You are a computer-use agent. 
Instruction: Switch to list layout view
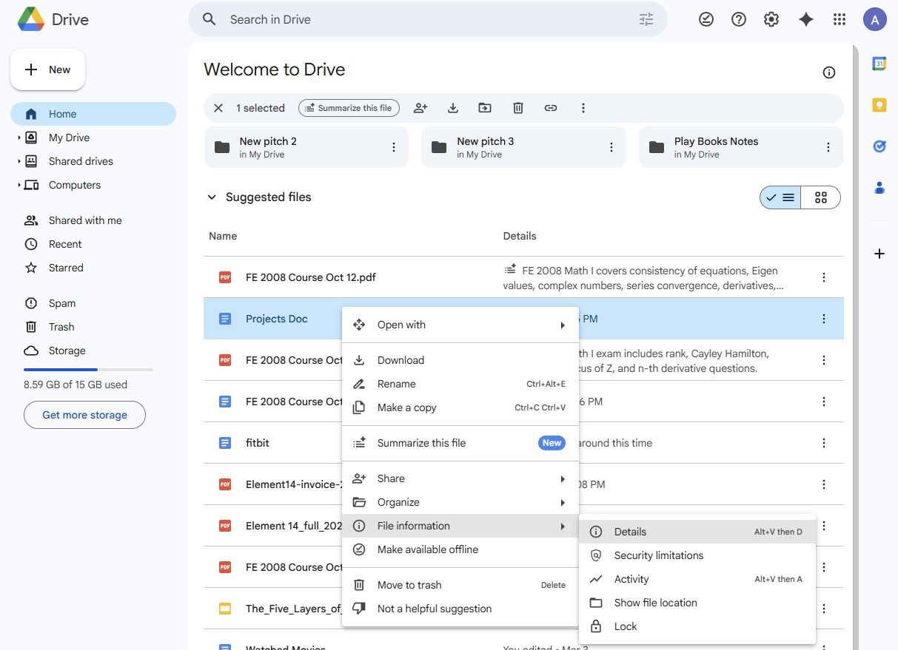tap(780, 197)
